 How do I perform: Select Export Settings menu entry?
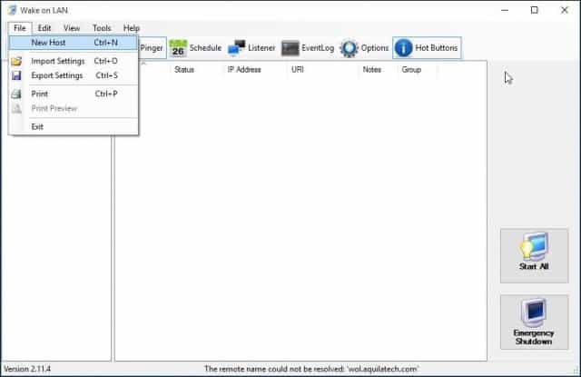click(74, 75)
